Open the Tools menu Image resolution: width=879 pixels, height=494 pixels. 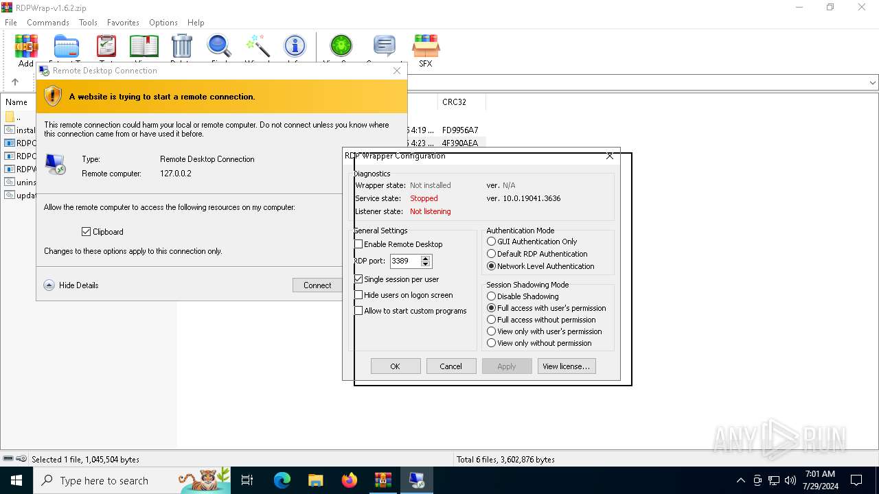tap(88, 23)
